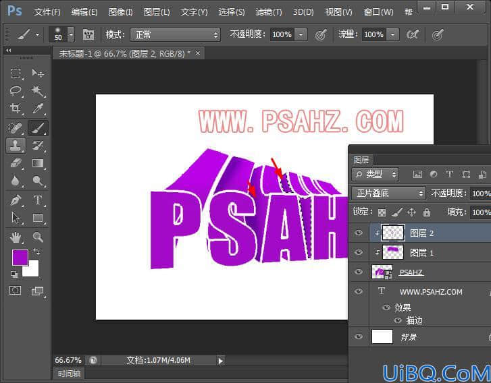The width and height of the screenshot is (491, 383).
Task: Lock all on the selected layer
Action: pos(426,212)
